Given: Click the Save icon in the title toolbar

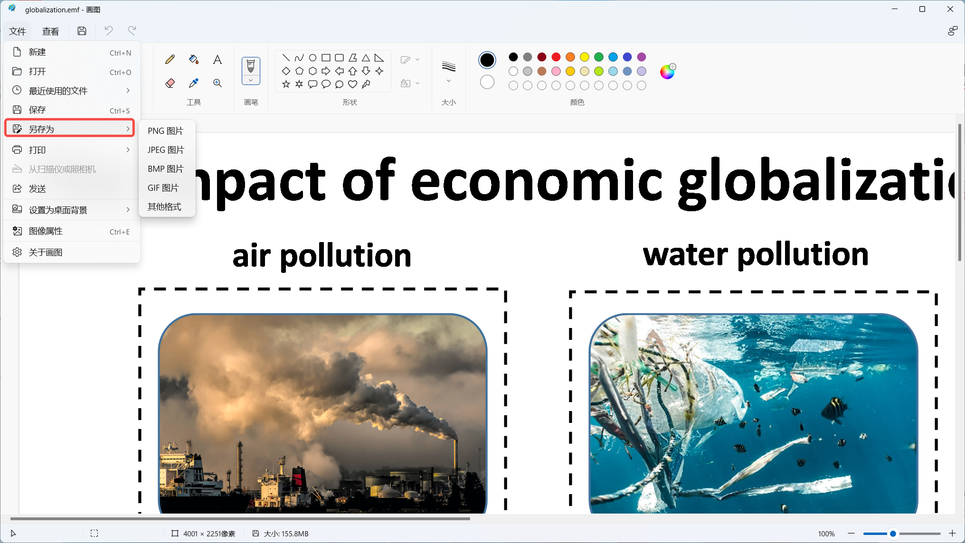Looking at the screenshot, I should click(82, 31).
